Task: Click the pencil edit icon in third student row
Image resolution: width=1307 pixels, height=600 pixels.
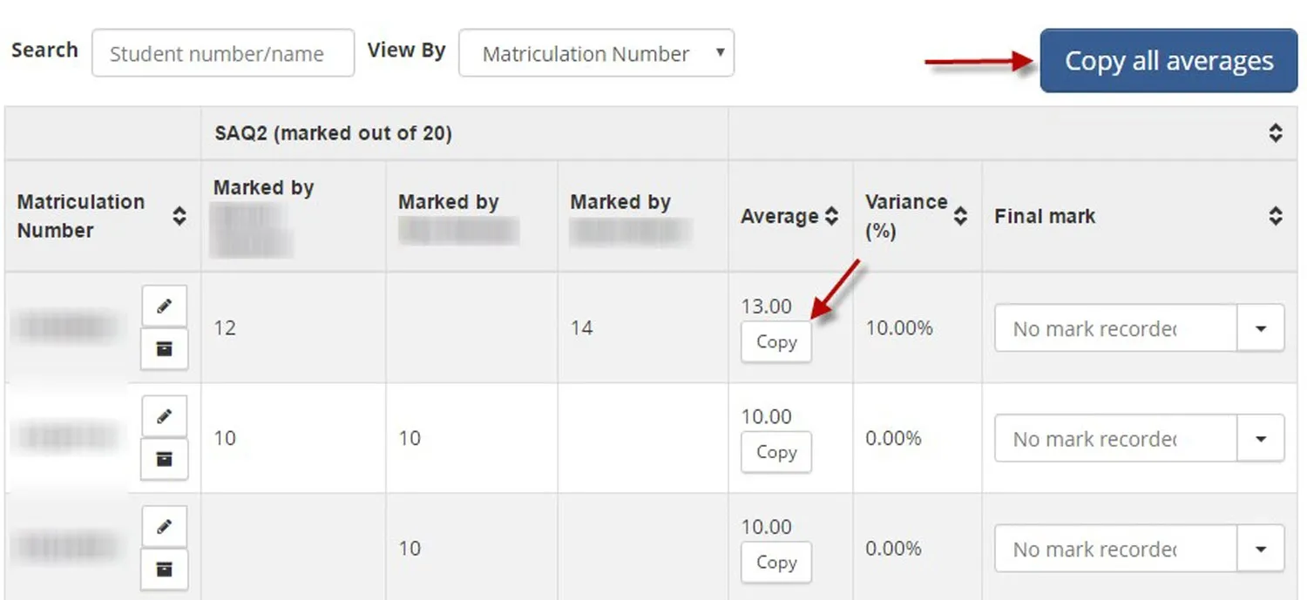Action: 164,527
